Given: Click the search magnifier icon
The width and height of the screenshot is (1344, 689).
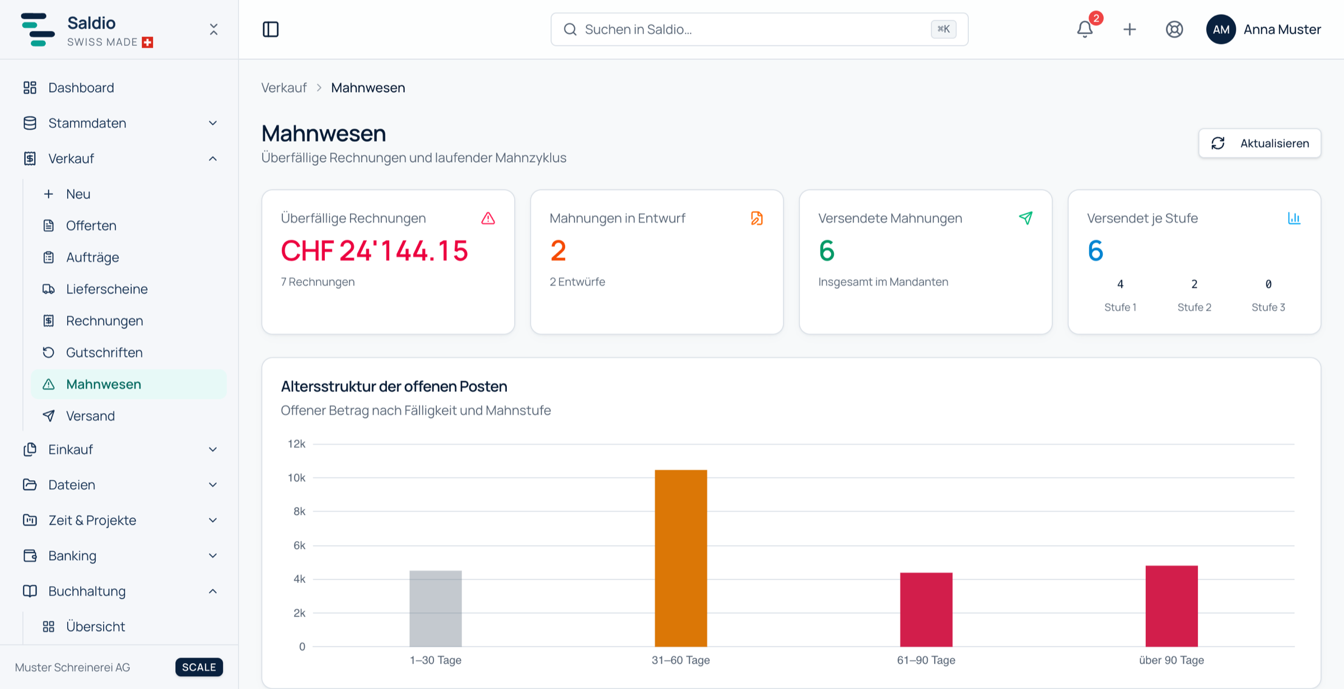Looking at the screenshot, I should [x=570, y=29].
